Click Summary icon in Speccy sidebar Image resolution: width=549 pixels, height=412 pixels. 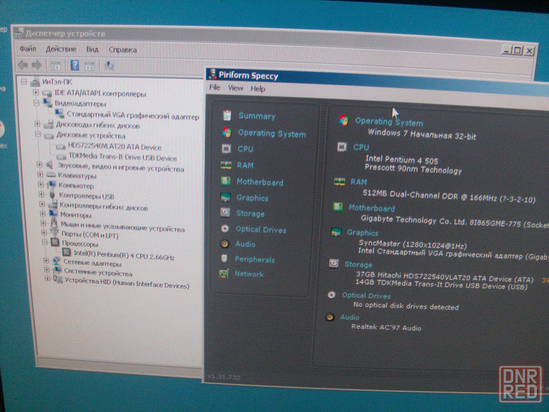coord(227,115)
